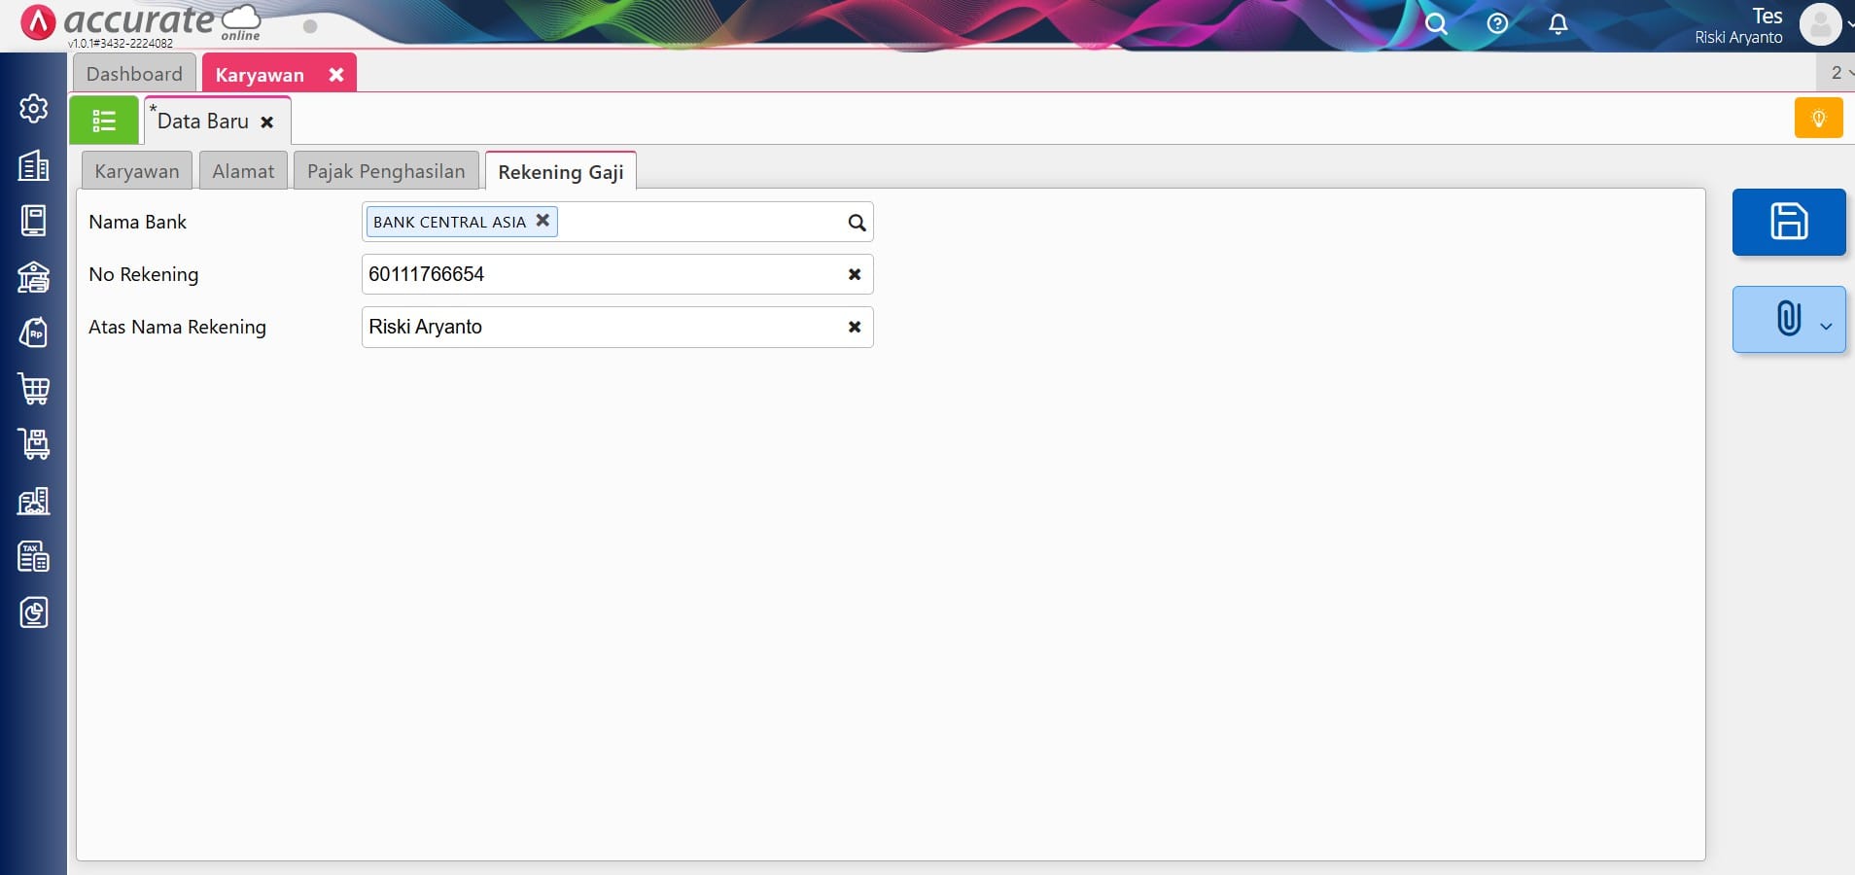Click the blue save floppy disk button
Screen dimensions: 1855x875
point(1788,222)
